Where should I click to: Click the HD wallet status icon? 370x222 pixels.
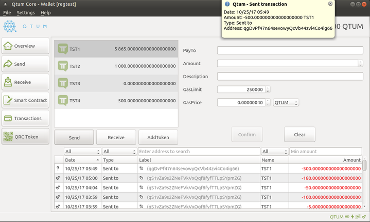coord(347,216)
